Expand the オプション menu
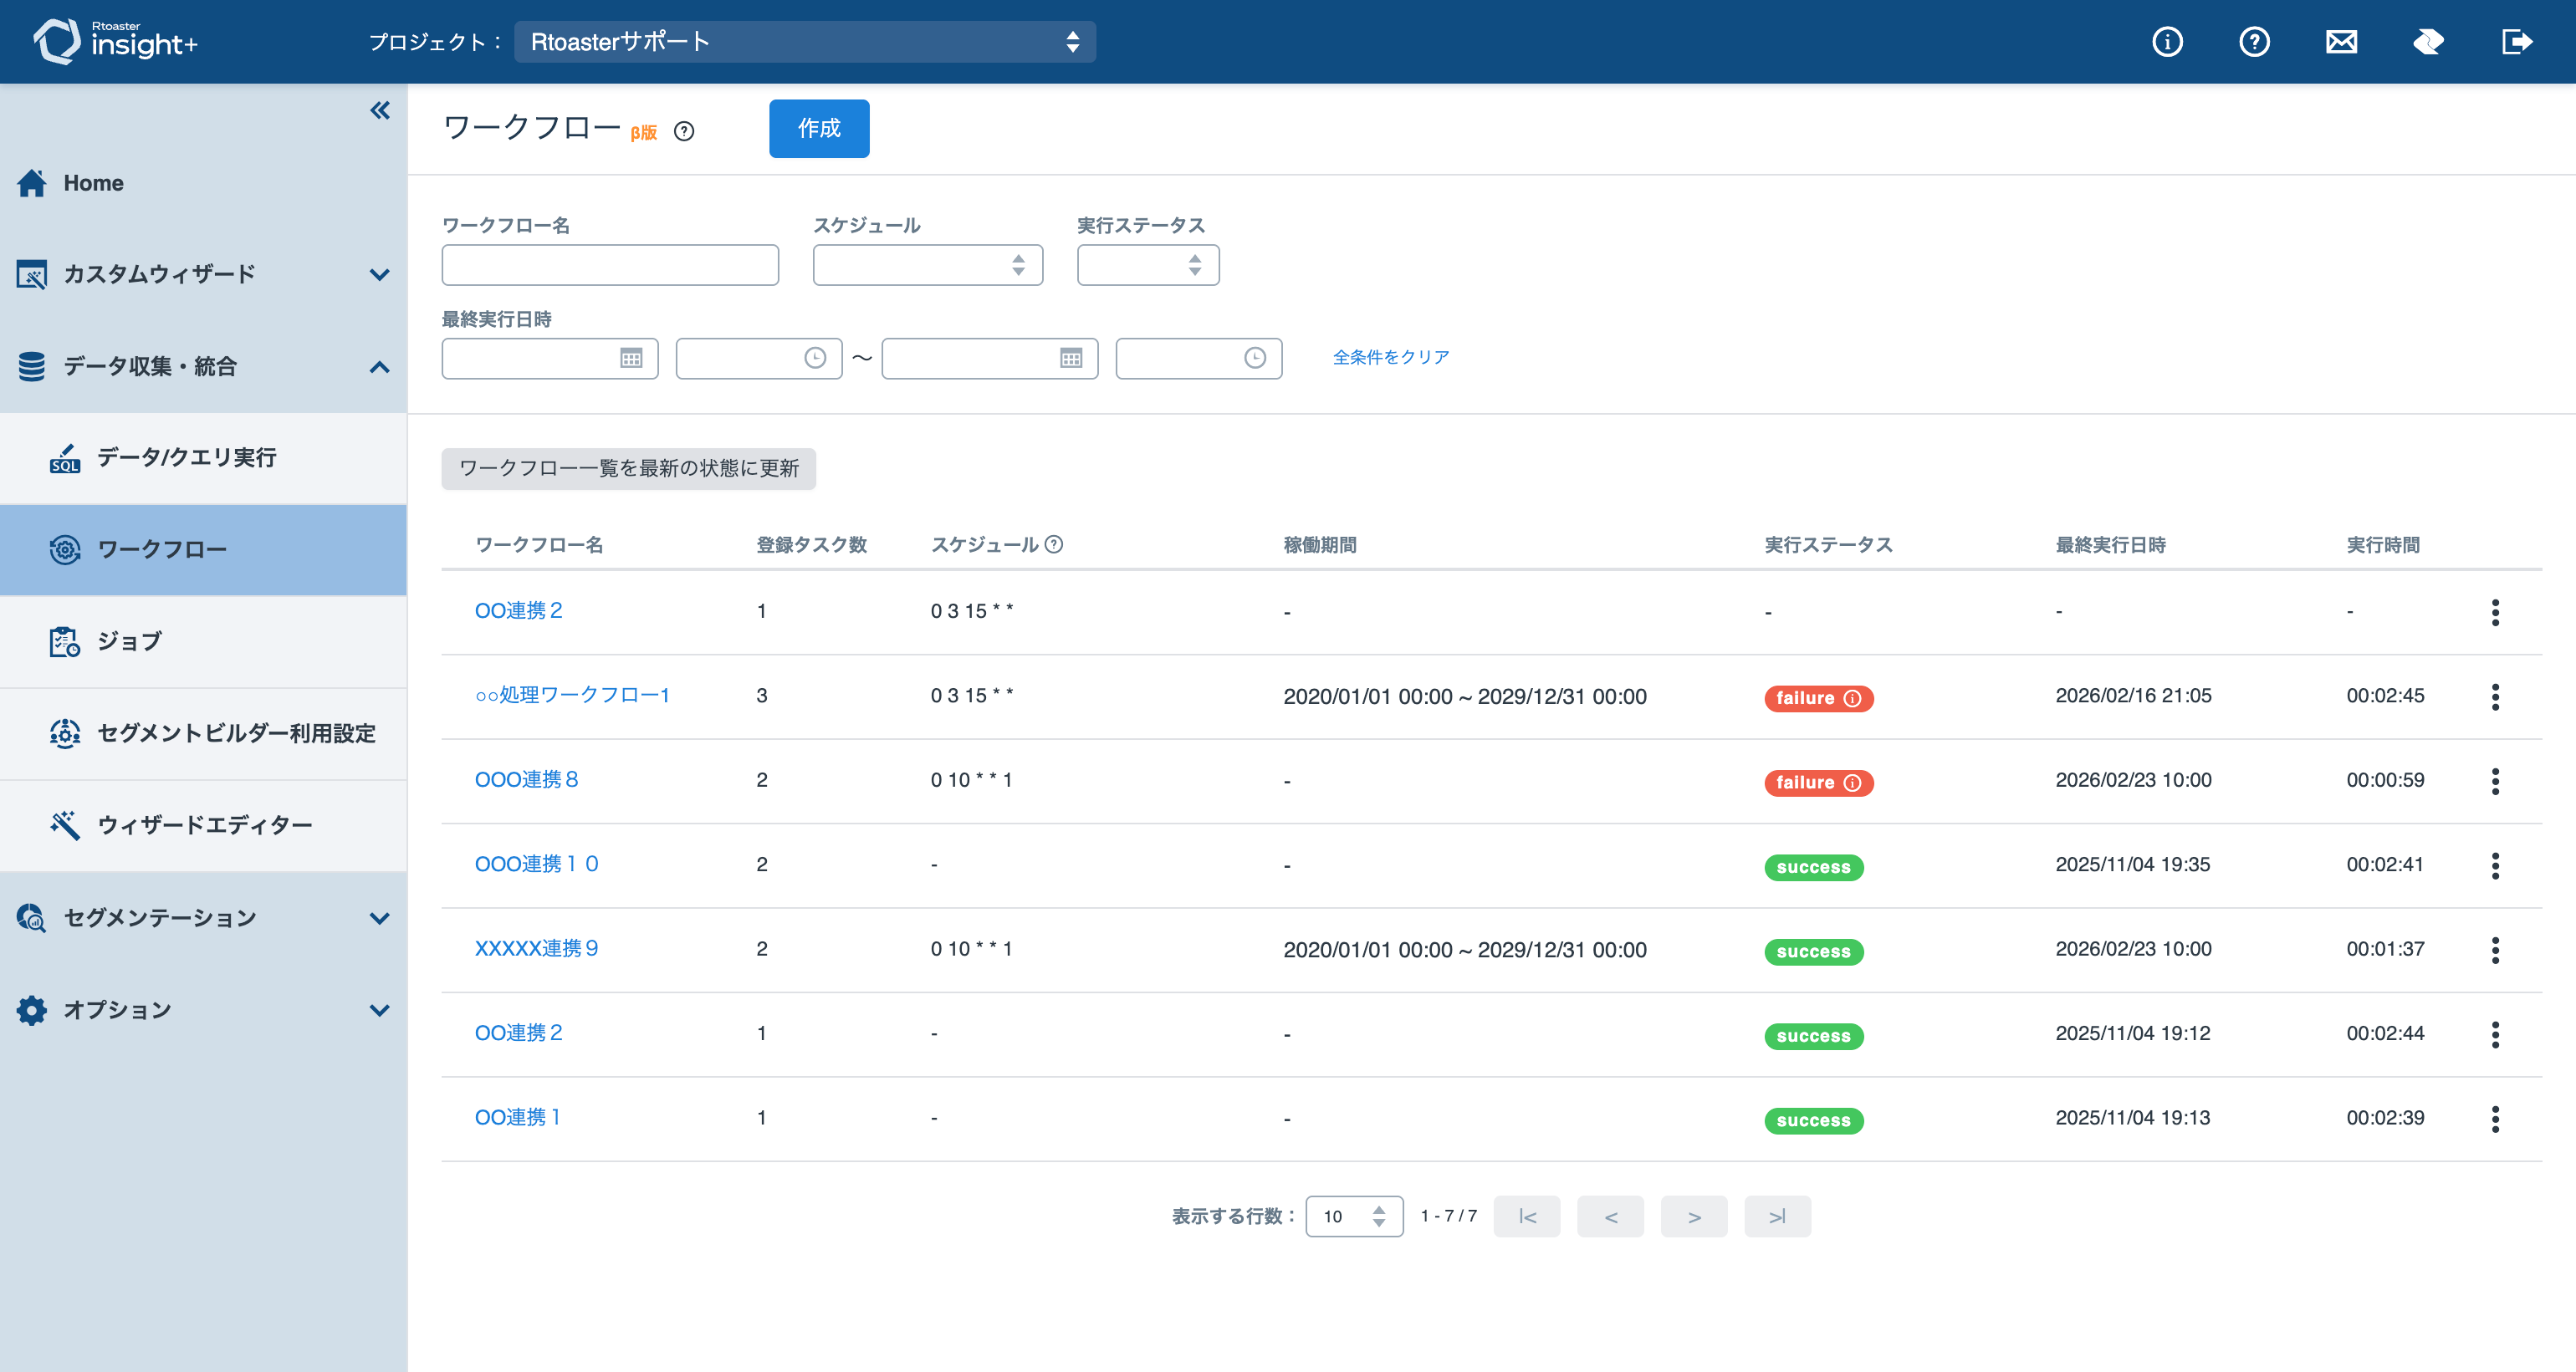The image size is (2576, 1372). point(203,1010)
